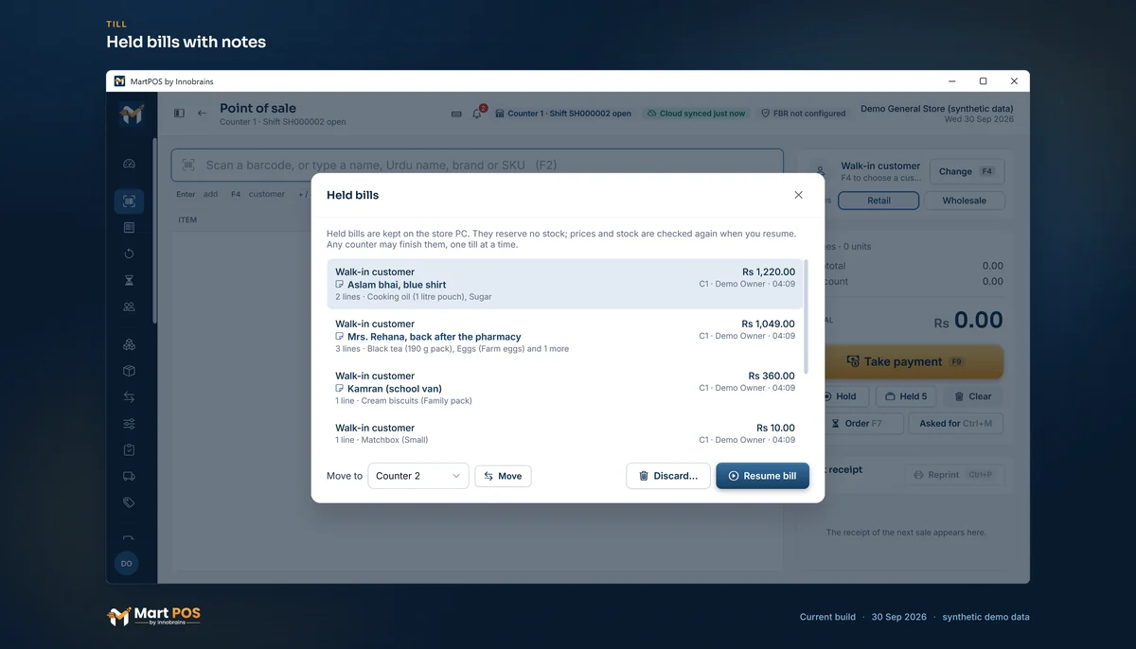
Task: Open the notifications bell with red badge
Action: (x=478, y=113)
